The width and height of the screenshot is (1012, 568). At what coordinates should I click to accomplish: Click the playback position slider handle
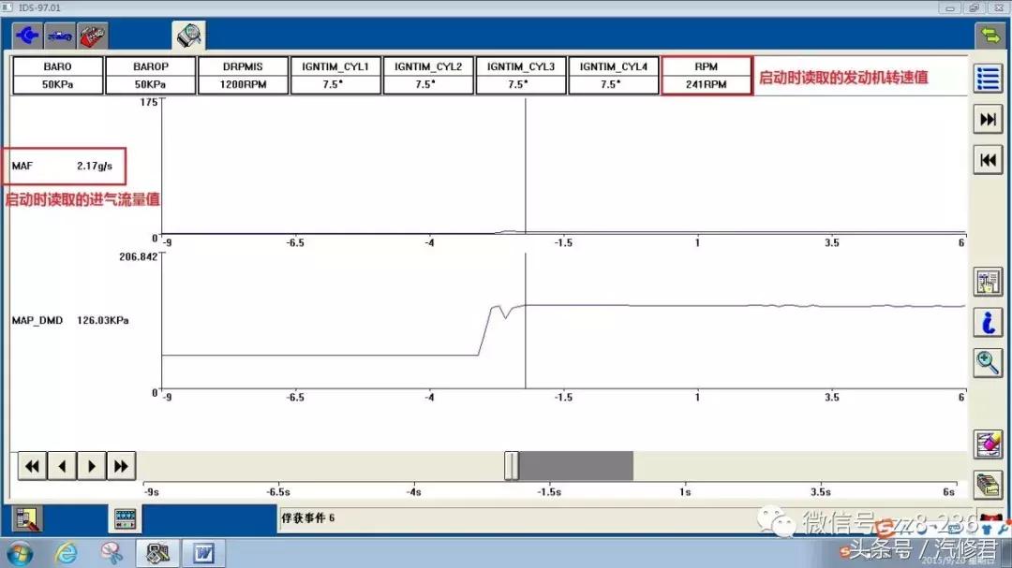[x=512, y=465]
